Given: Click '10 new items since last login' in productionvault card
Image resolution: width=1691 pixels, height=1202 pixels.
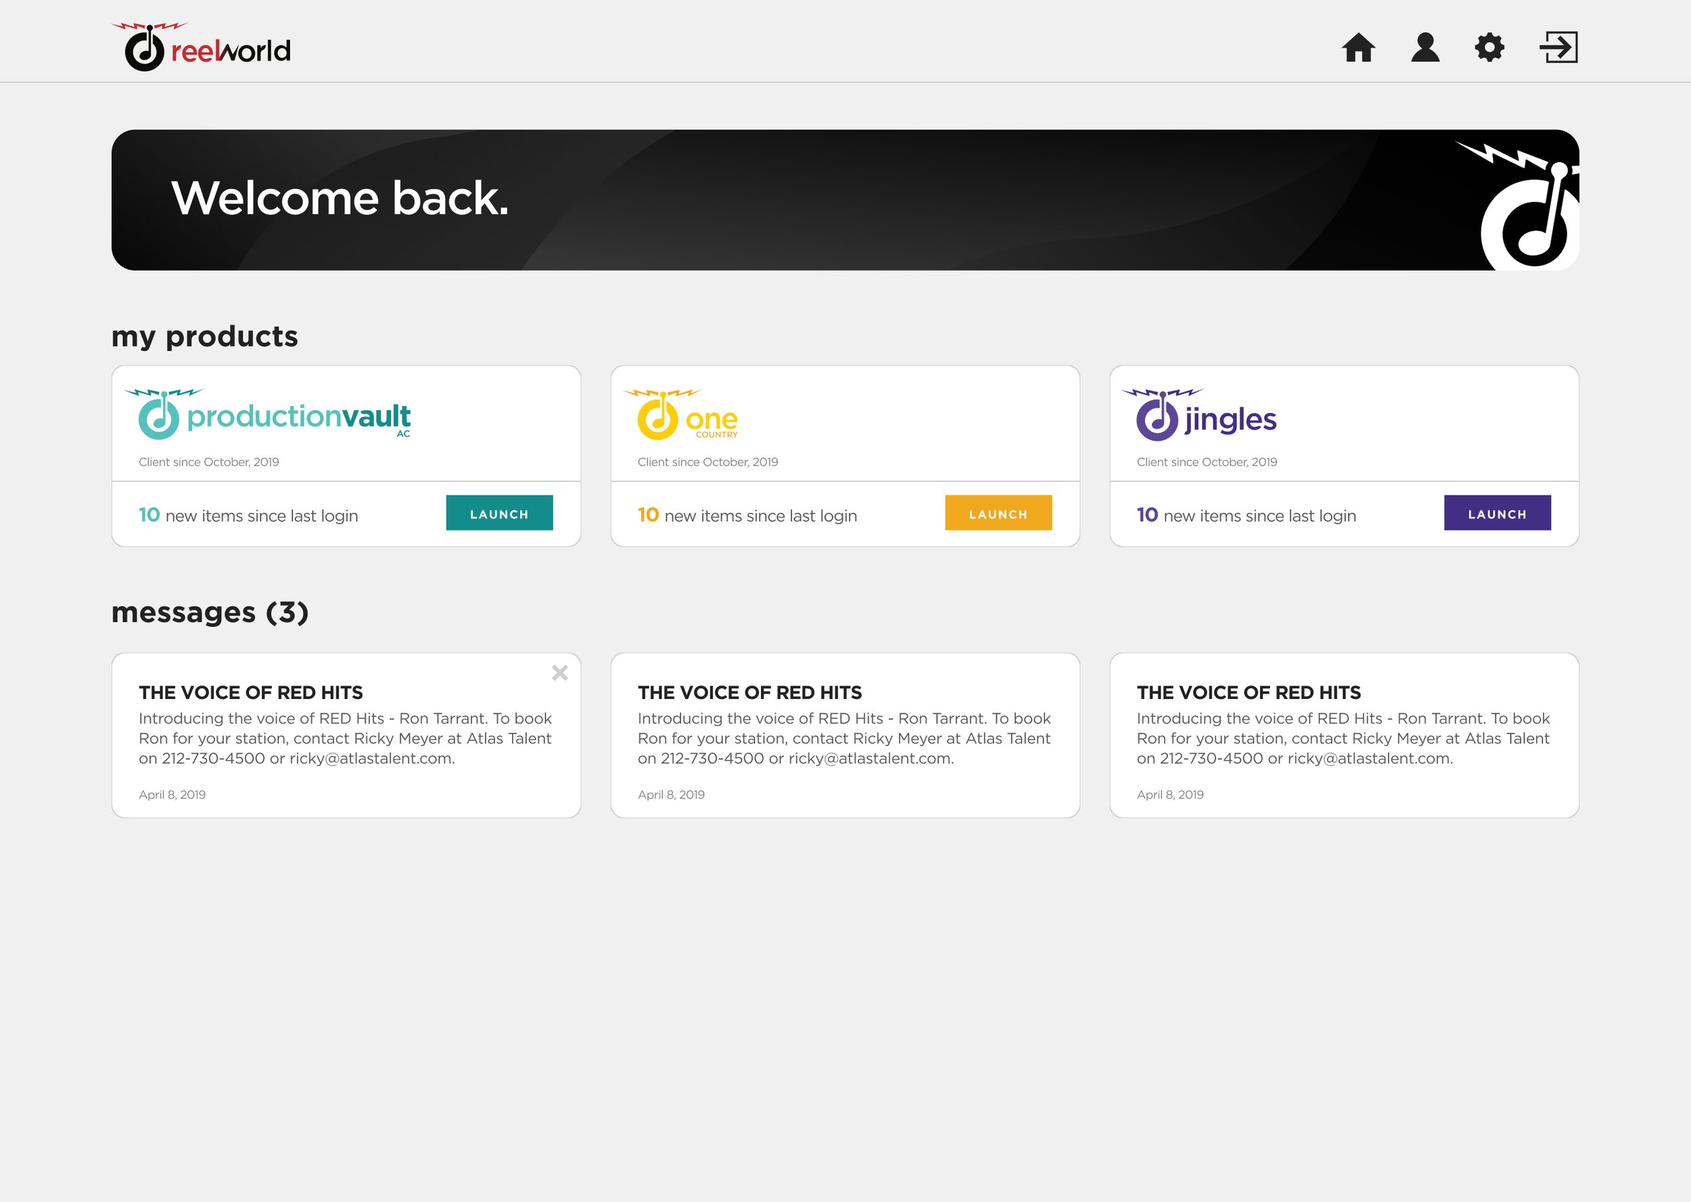Looking at the screenshot, I should (x=248, y=515).
